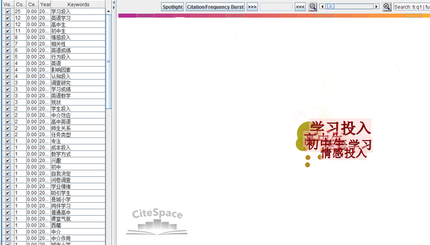Click the zoom scrollbar's right arrow
Screen dimensions: 430x245
click(376, 7)
